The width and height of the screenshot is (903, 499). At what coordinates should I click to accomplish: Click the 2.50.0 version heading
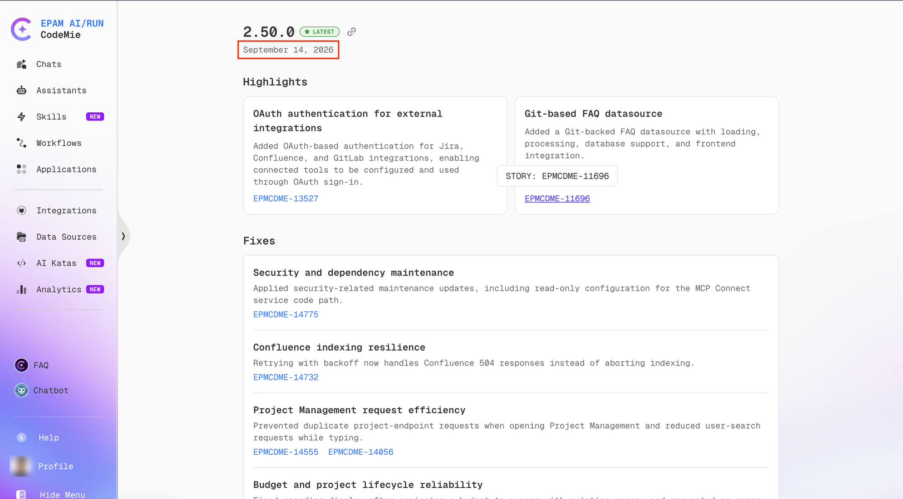click(x=269, y=32)
